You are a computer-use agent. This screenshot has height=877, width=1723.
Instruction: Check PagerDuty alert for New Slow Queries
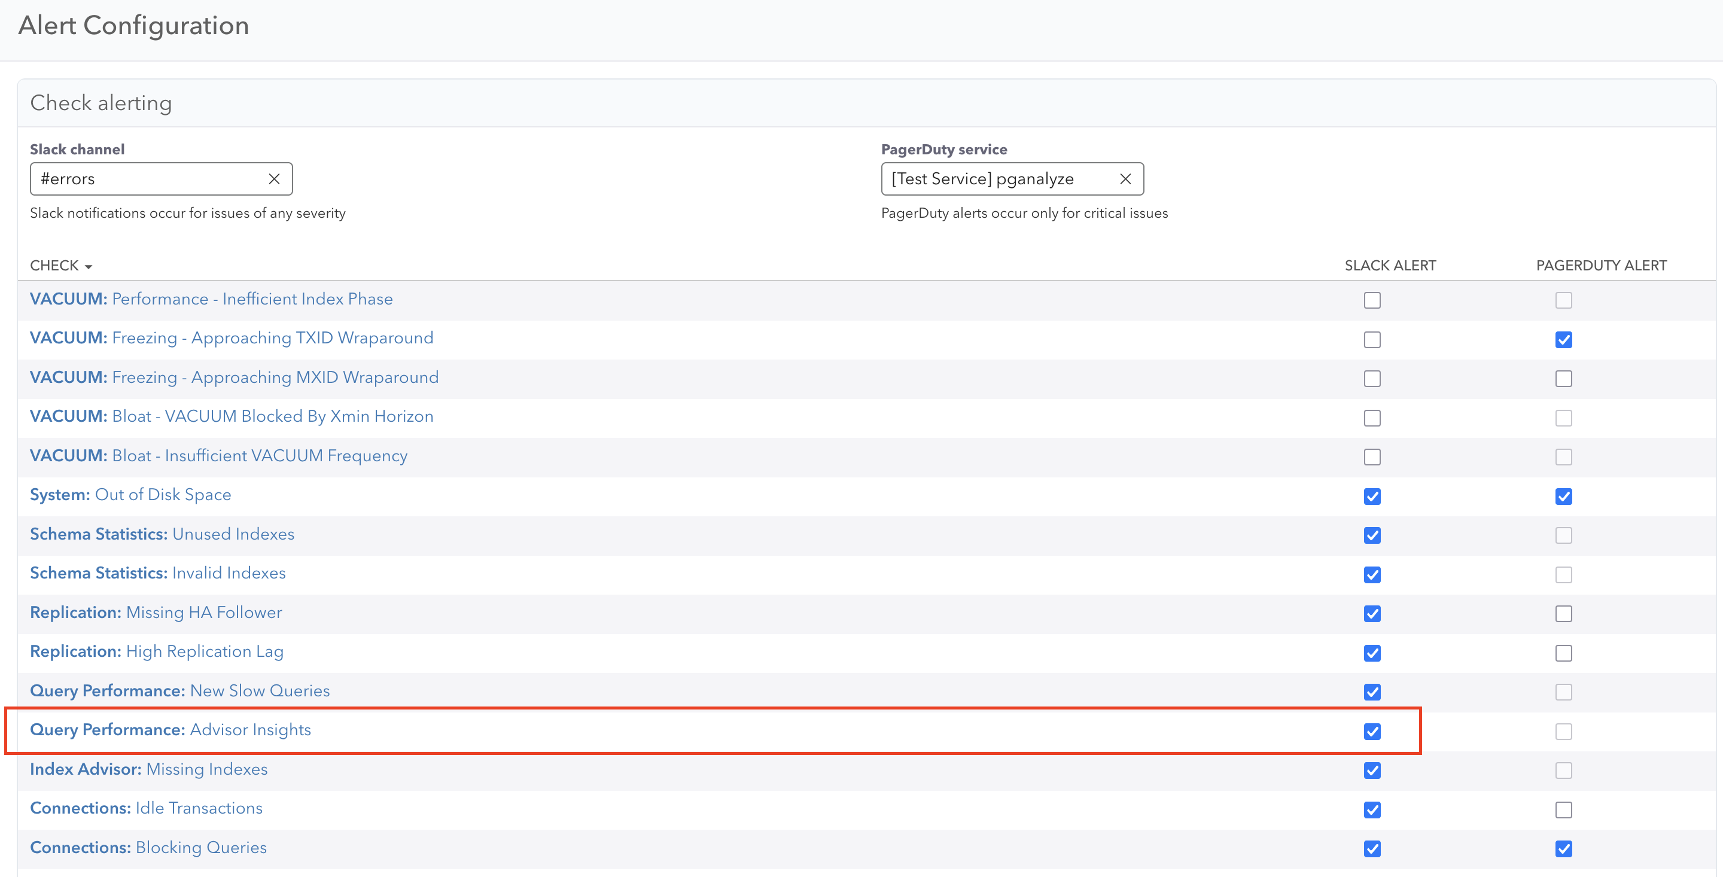[x=1564, y=692]
